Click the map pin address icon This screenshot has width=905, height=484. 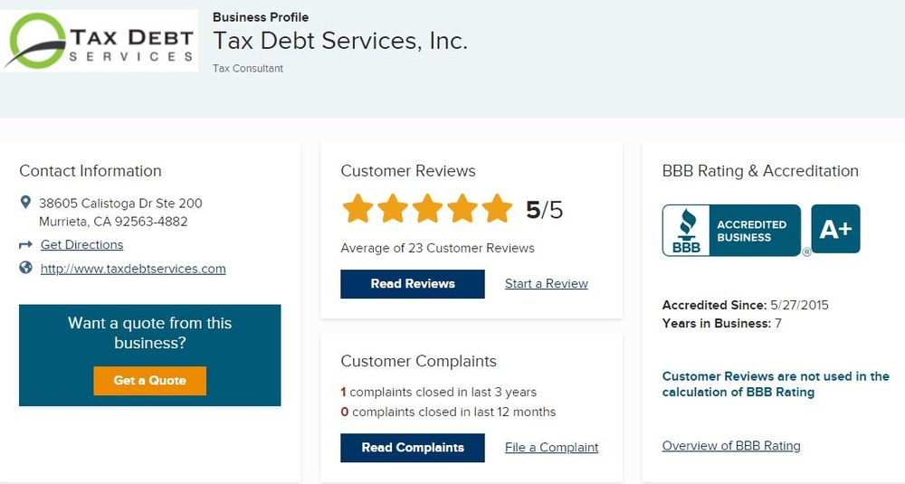coord(25,203)
